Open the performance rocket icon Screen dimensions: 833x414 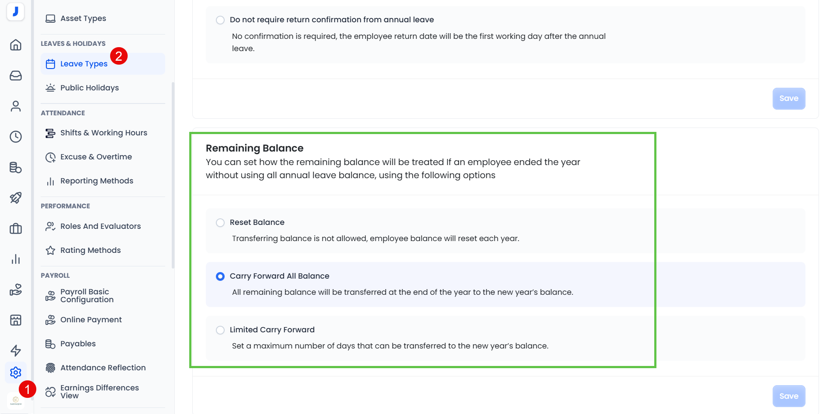pos(16,198)
